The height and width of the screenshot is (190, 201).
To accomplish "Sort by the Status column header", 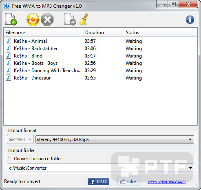I will [x=161, y=33].
